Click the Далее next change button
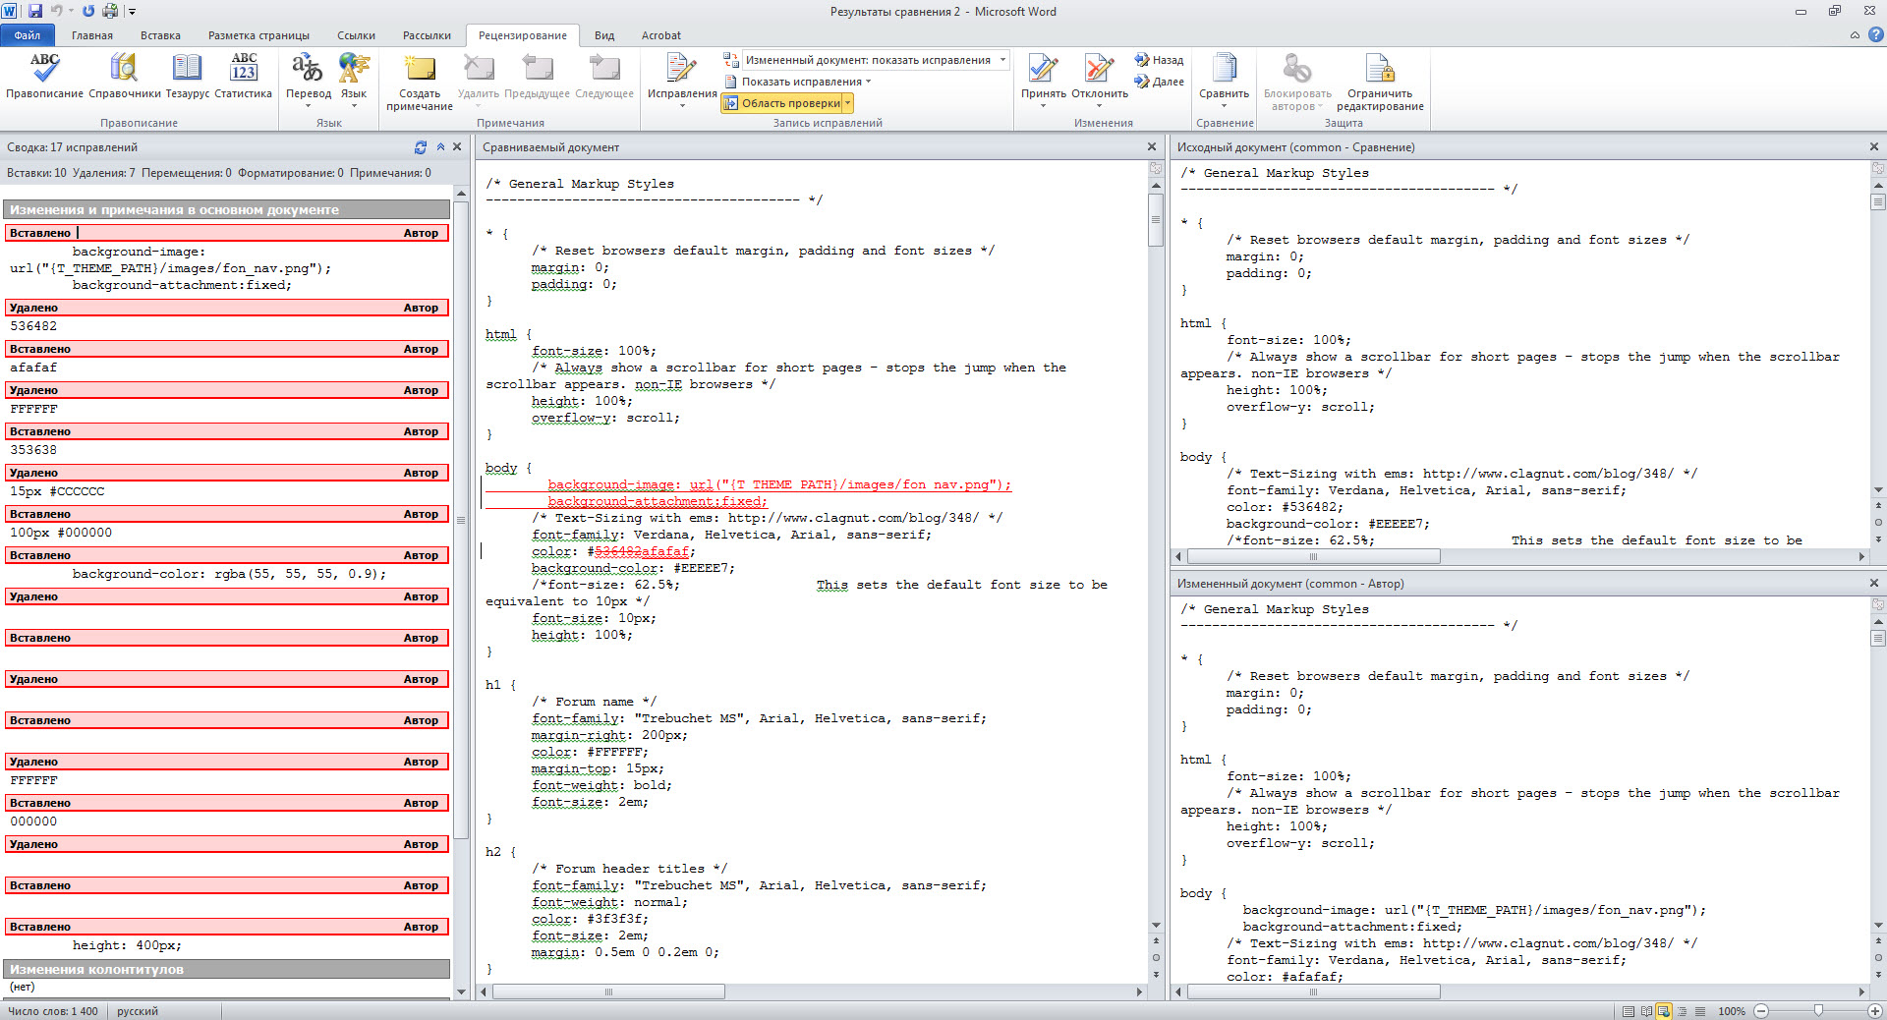The width and height of the screenshot is (1887, 1020). [1160, 82]
